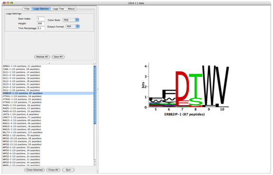The height and width of the screenshot is (175, 273).
Task: Click the Height input field
Action: 40,23
